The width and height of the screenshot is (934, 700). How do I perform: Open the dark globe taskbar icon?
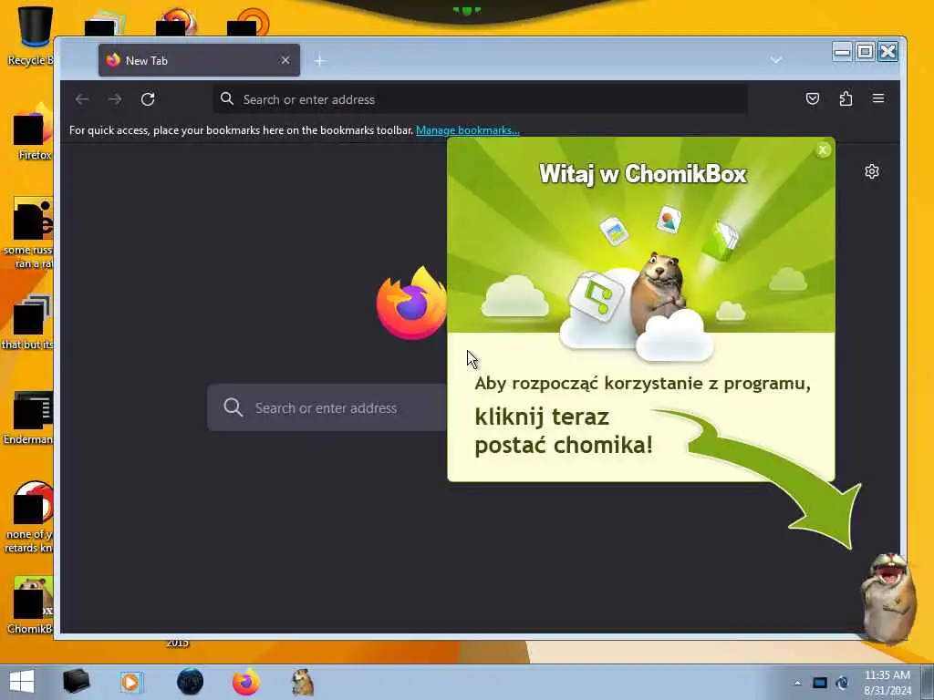190,682
